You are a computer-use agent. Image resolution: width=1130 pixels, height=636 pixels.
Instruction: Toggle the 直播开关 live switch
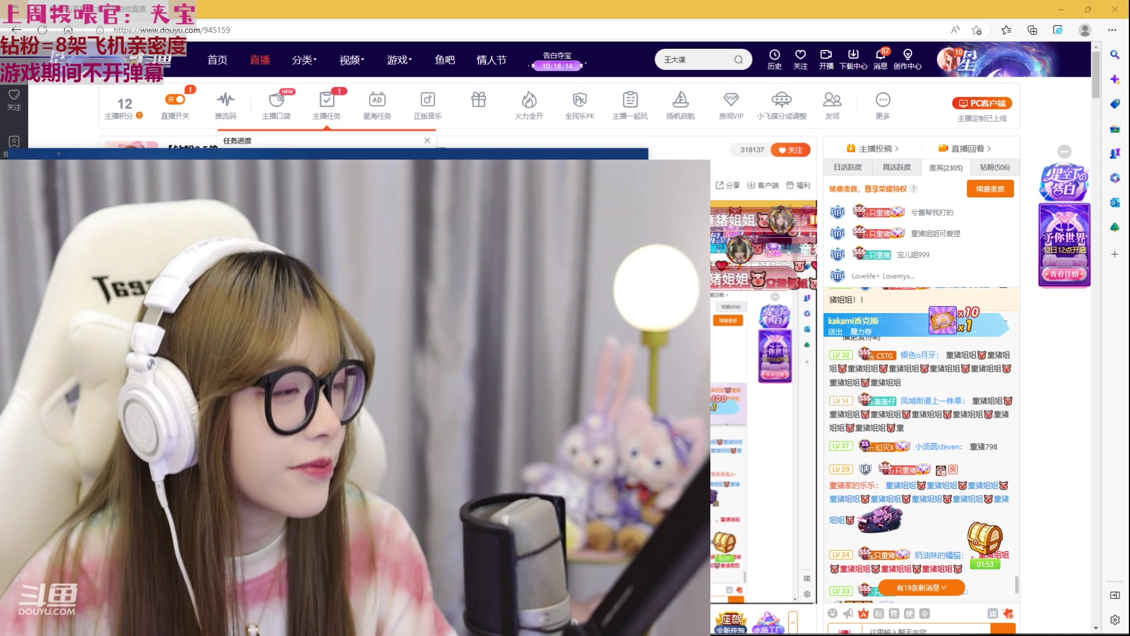click(x=175, y=100)
